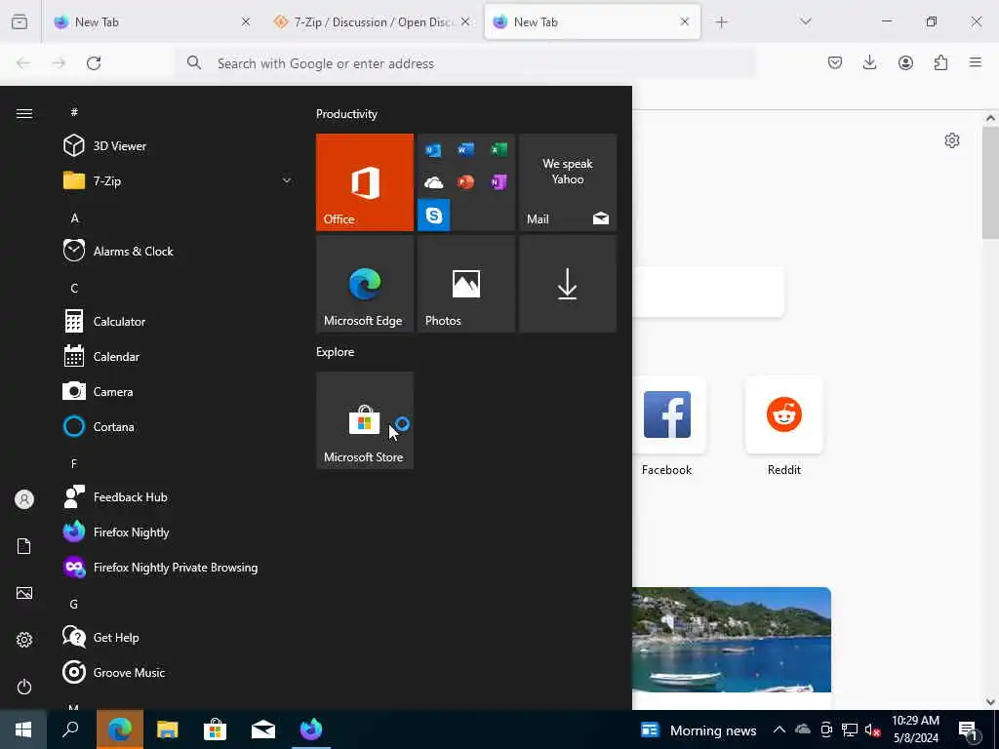Screen dimensions: 999x749
Task: Launch Alarms & Clock app
Action: tap(177, 251)
